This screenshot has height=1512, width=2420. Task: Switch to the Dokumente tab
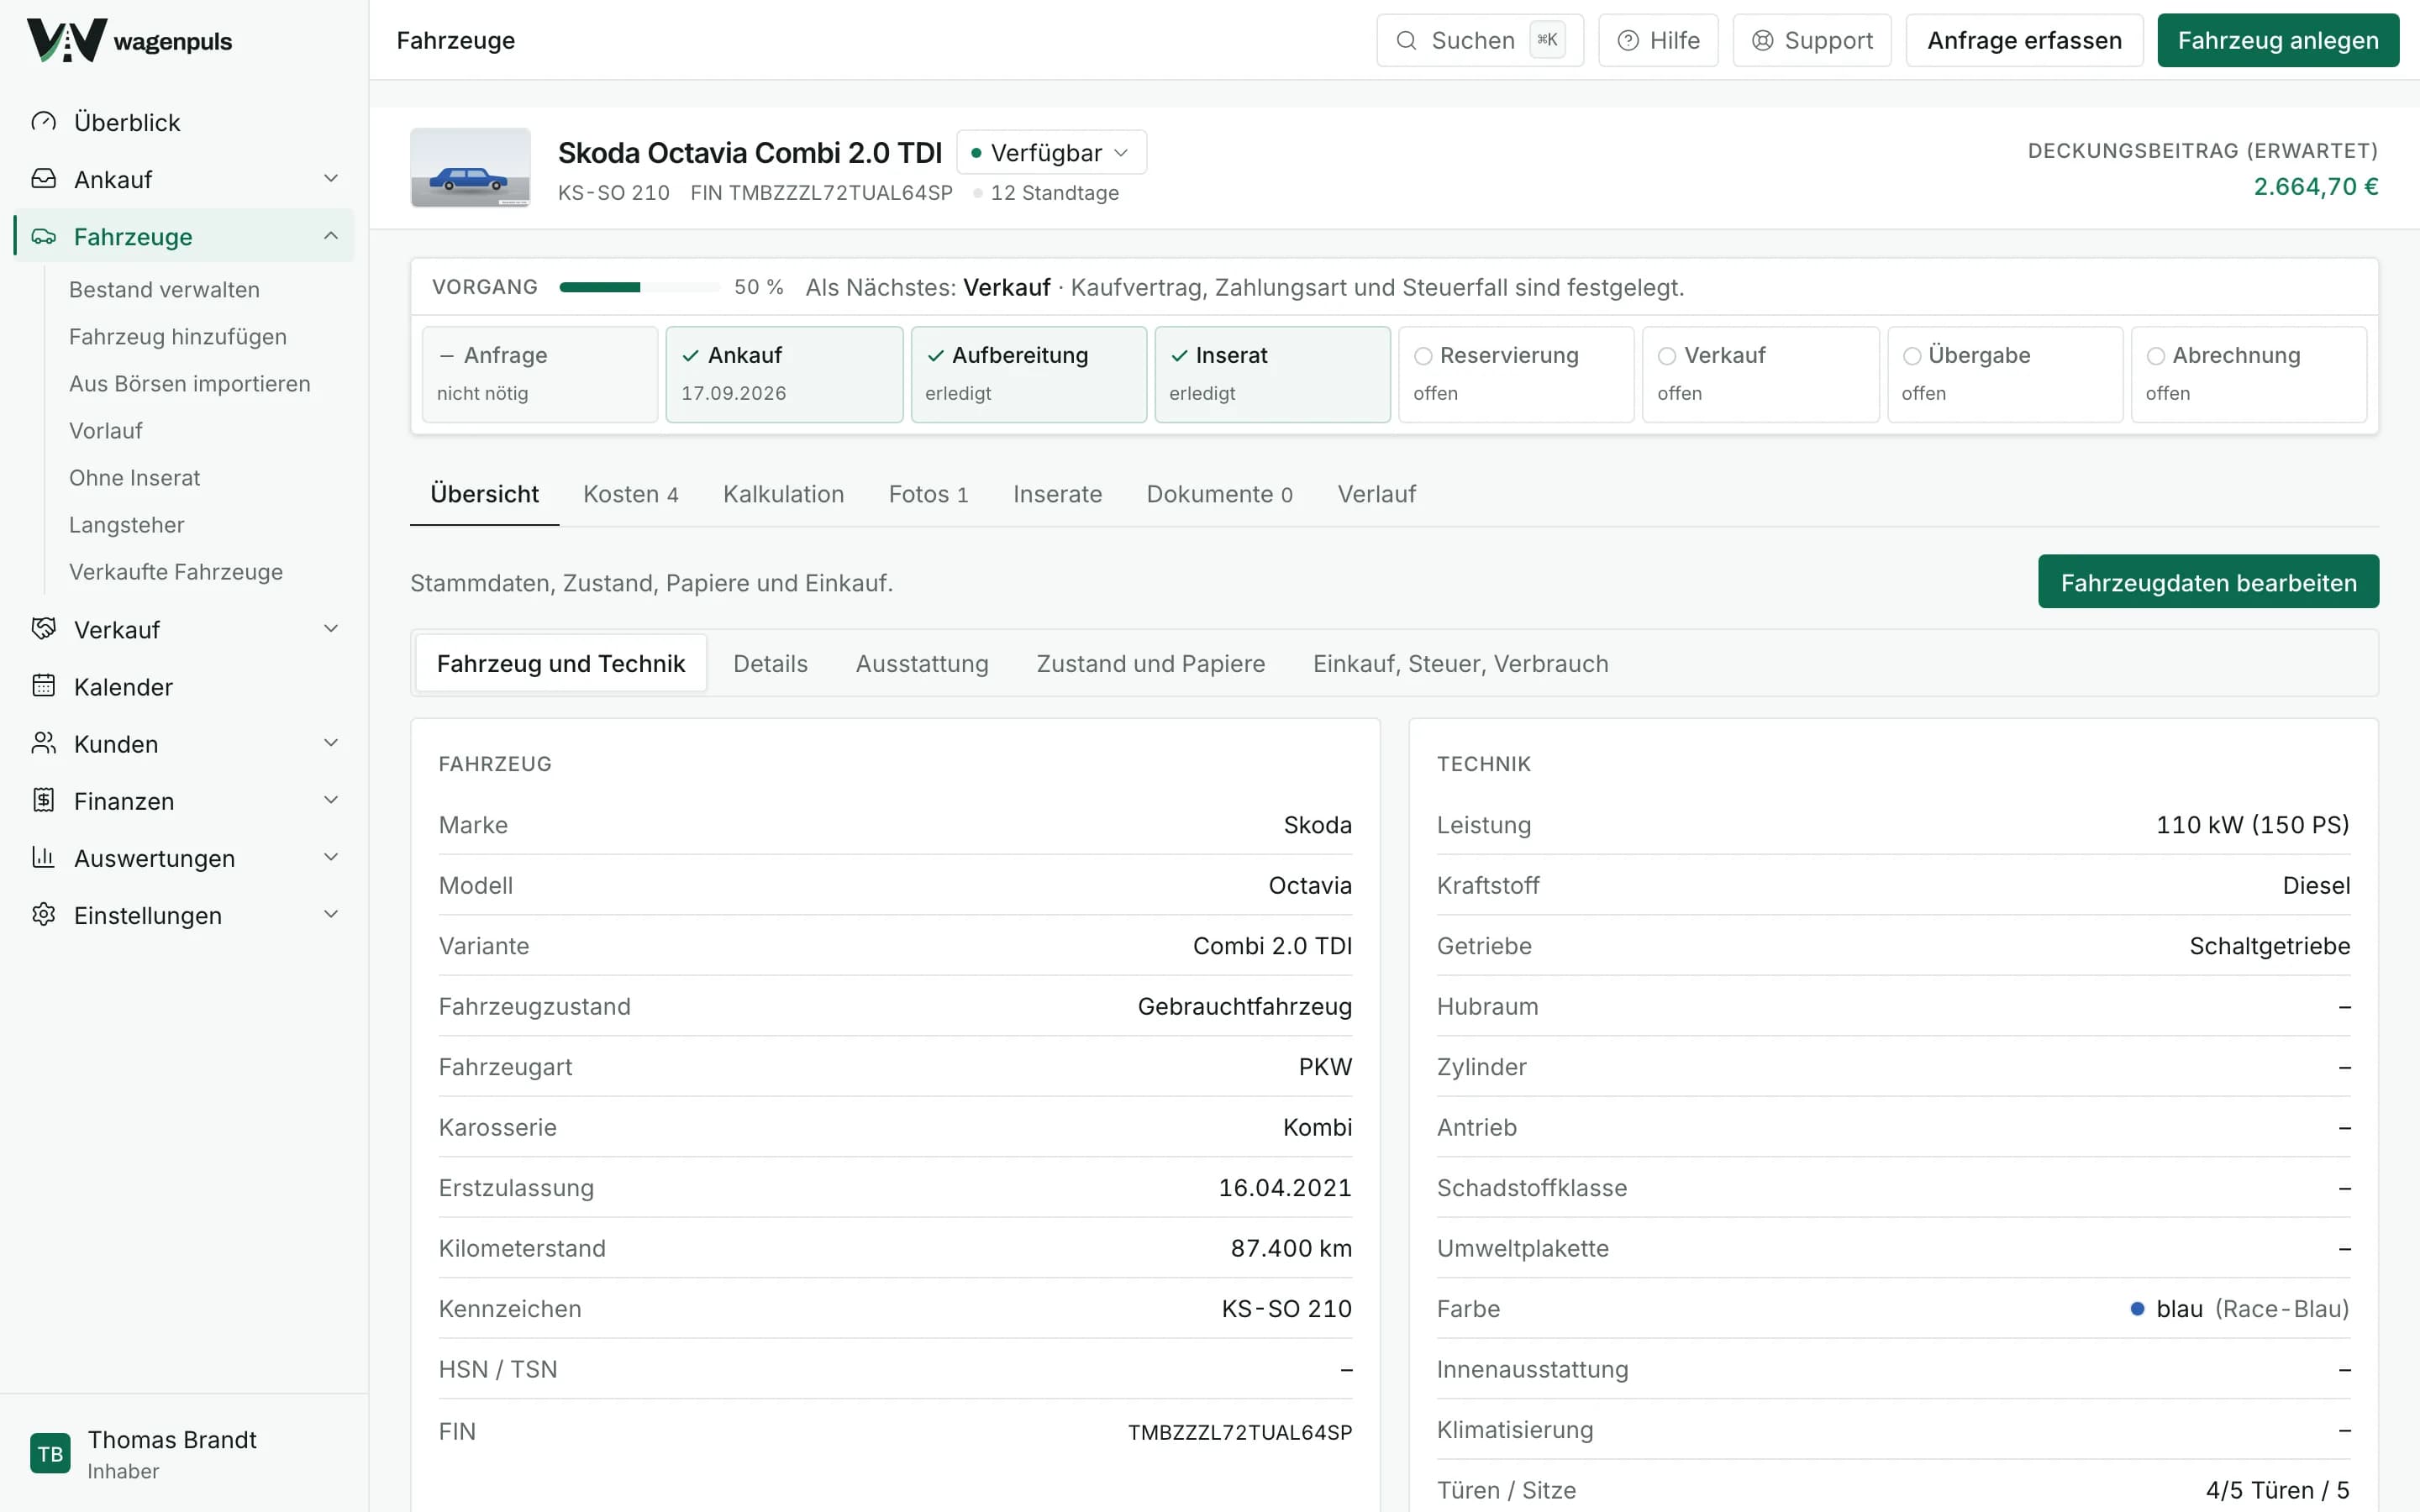(1219, 494)
